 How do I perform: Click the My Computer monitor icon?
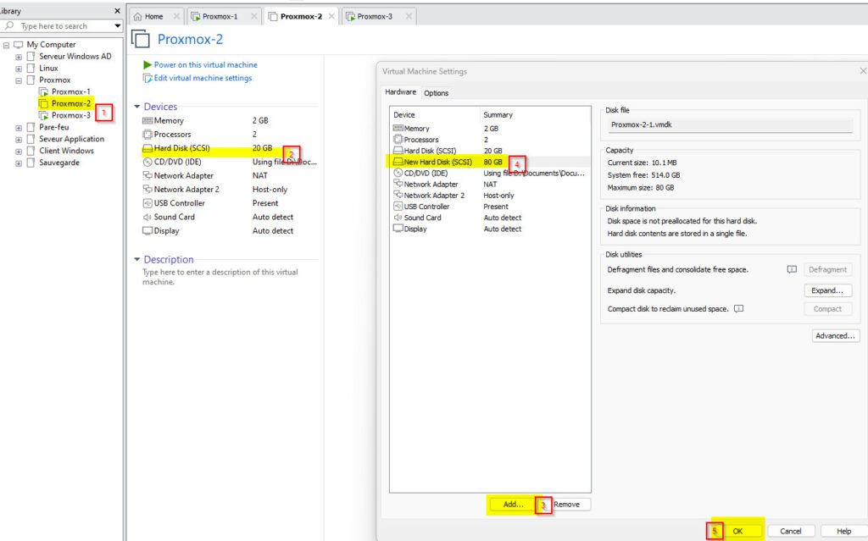19,44
